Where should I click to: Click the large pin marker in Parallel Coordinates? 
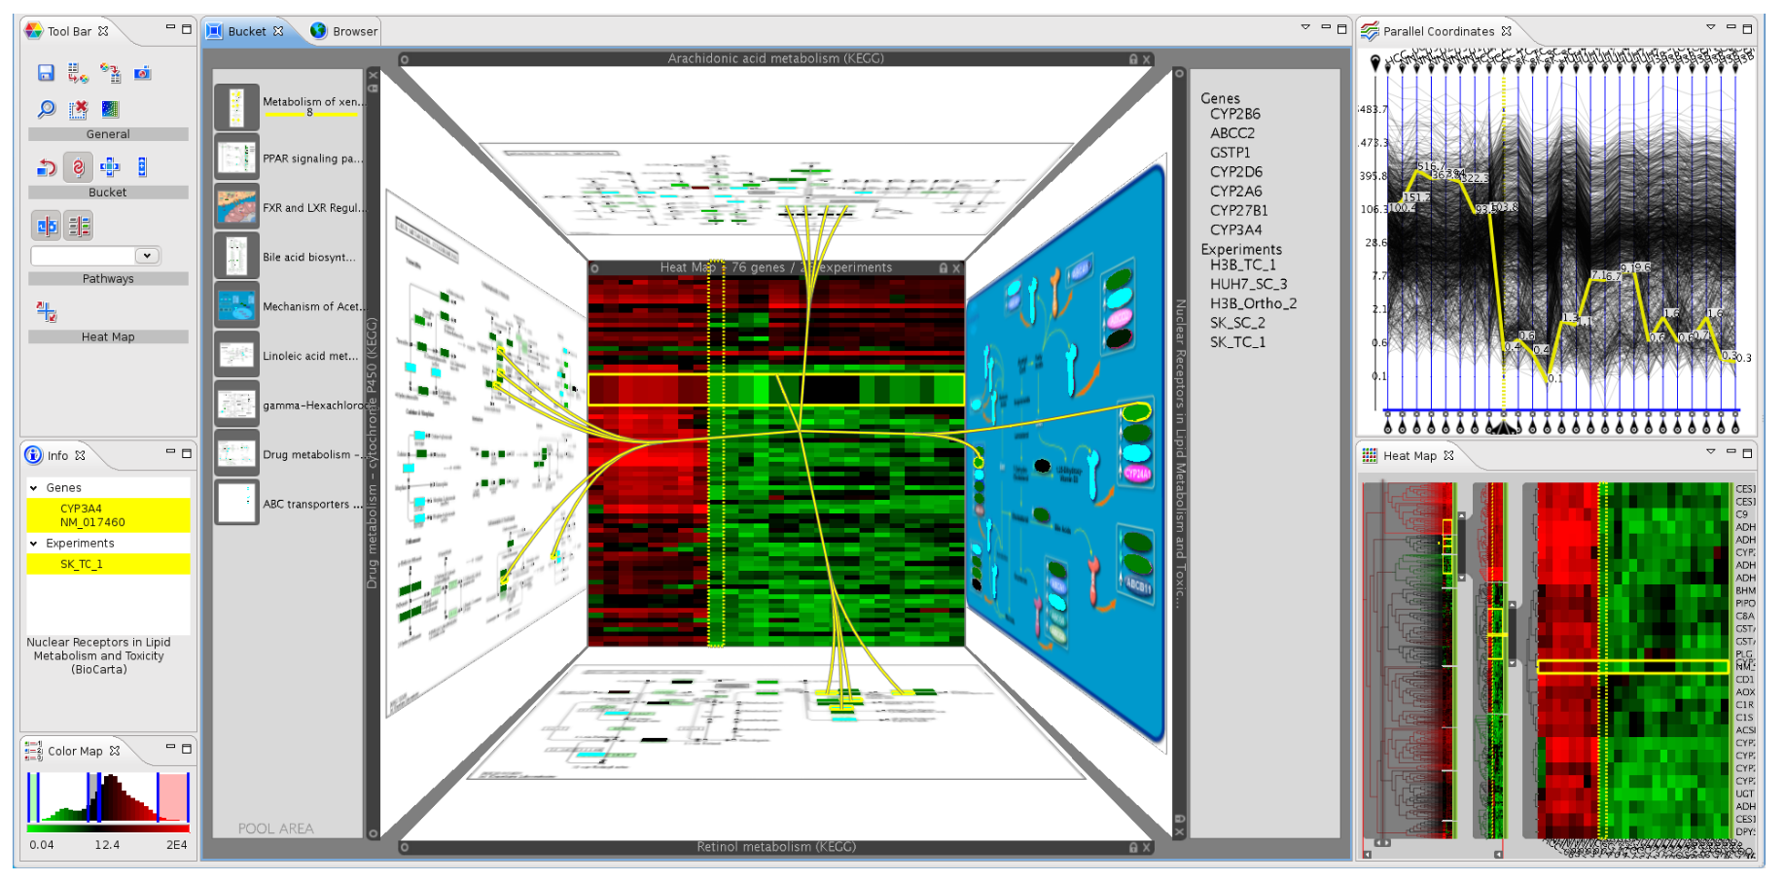(1374, 63)
